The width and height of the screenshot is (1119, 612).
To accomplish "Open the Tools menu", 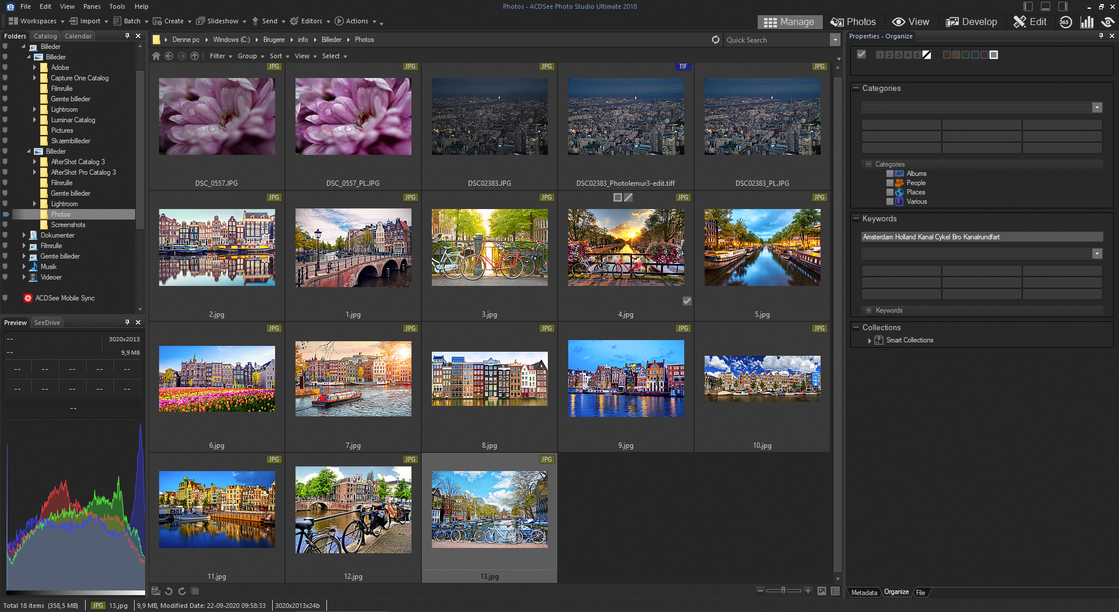I will 117,6.
